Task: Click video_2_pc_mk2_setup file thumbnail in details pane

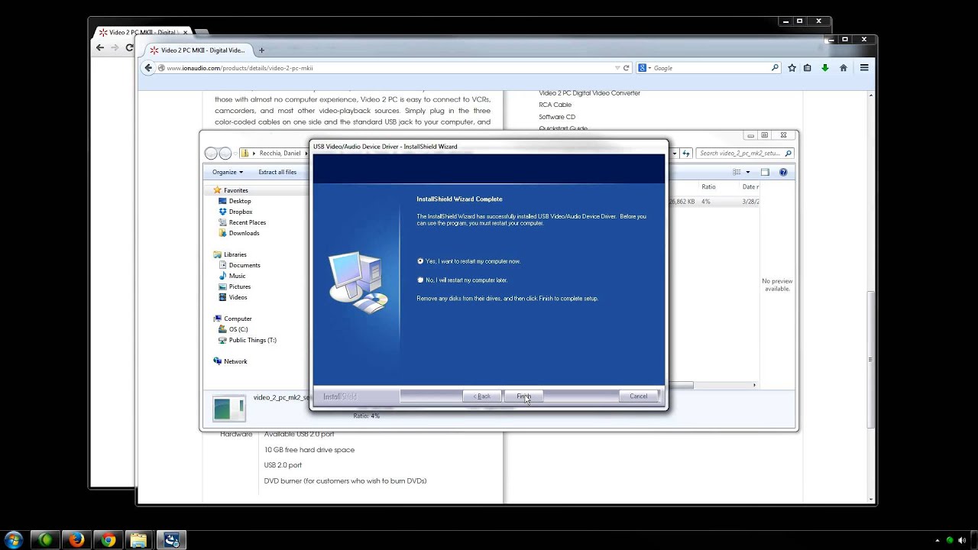Action: pos(229,409)
